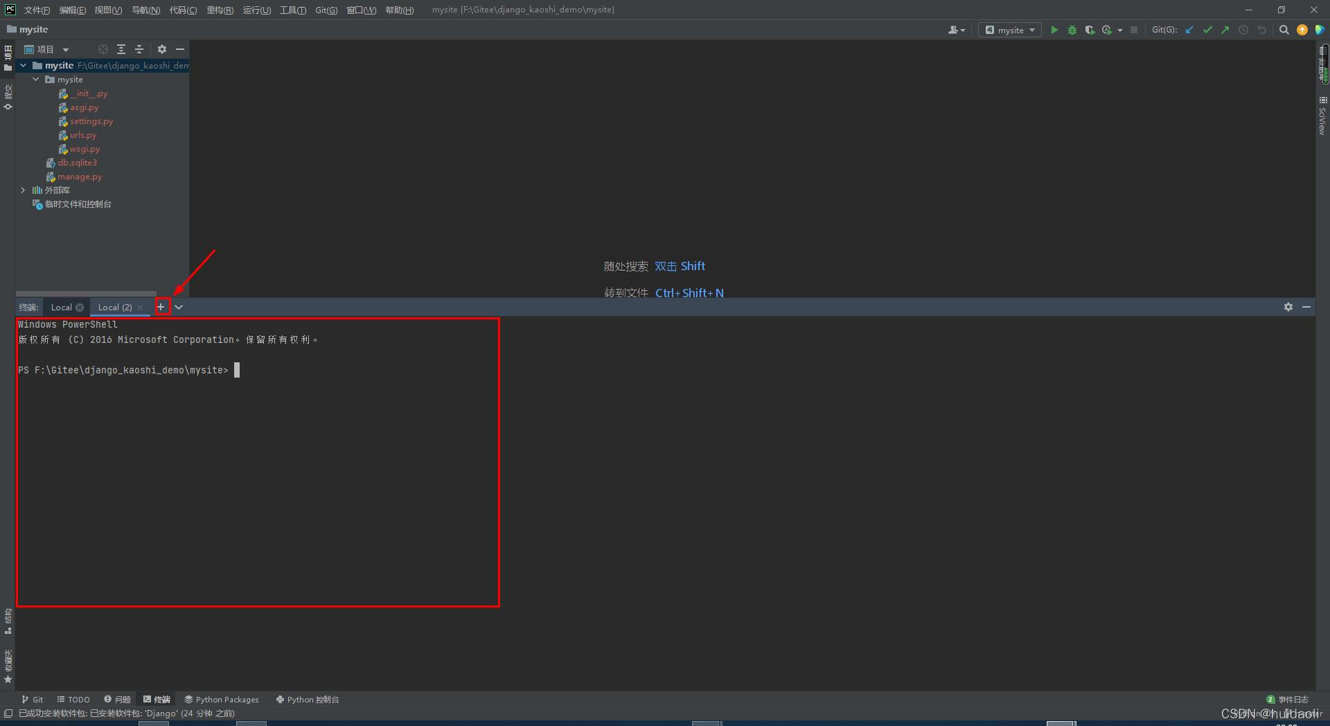Push commits with the green arrow

tap(1225, 30)
